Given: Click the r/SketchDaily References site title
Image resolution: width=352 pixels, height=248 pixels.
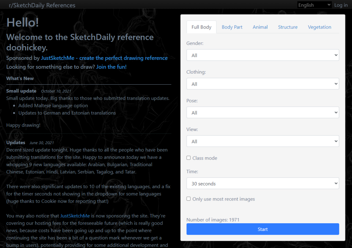Looking at the screenshot, I should 42,5.
